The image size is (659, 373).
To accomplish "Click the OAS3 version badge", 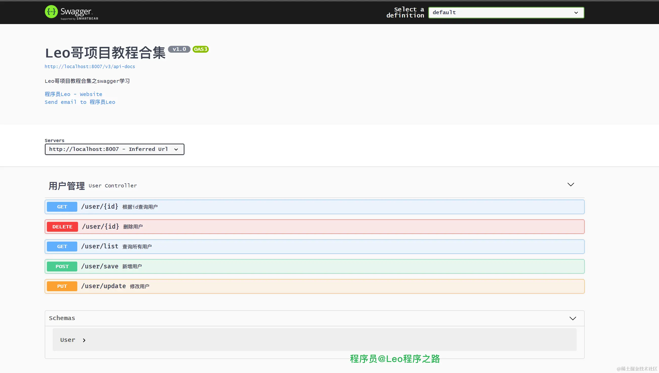I will click(x=200, y=49).
